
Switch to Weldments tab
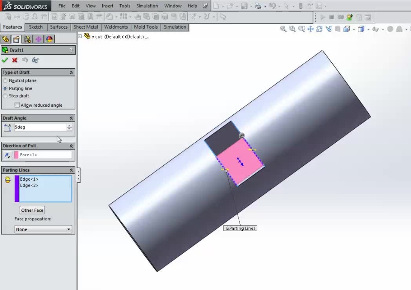tap(116, 27)
